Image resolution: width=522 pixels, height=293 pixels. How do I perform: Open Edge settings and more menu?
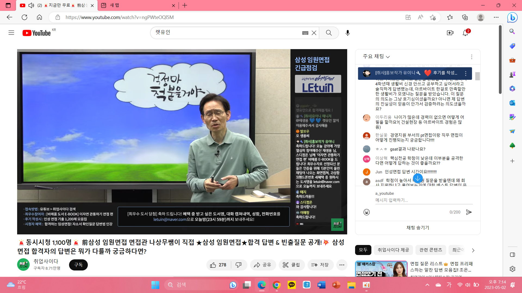point(496,17)
